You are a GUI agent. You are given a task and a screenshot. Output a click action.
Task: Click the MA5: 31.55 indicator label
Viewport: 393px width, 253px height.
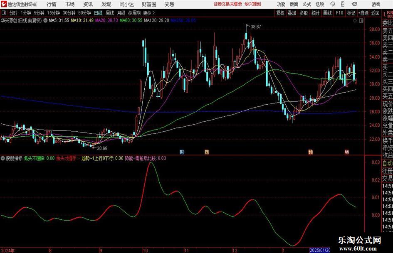pyautogui.click(x=59, y=20)
